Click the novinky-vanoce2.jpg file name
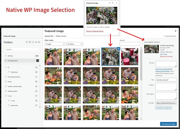The image size is (180, 129). [167, 45]
